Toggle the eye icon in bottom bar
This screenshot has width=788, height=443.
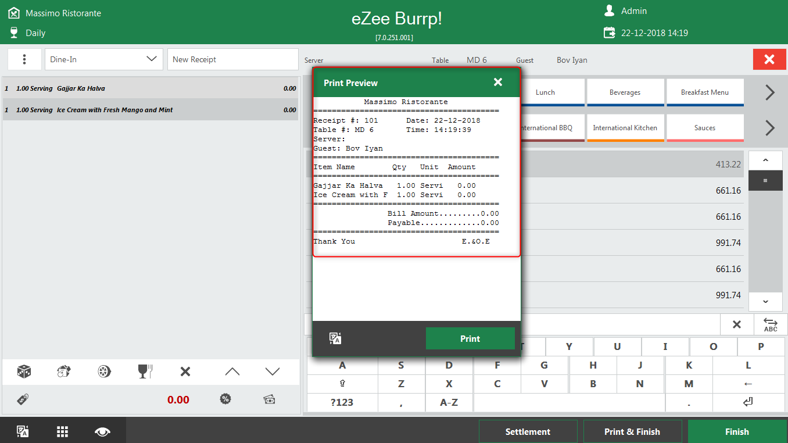point(103,431)
